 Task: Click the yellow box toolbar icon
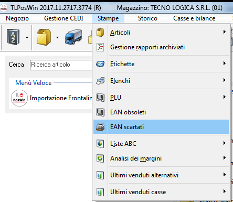coord(44,37)
